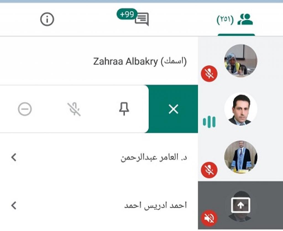Close the participant actions panel
Image resolution: width=283 pixels, height=231 pixels.
174,109
